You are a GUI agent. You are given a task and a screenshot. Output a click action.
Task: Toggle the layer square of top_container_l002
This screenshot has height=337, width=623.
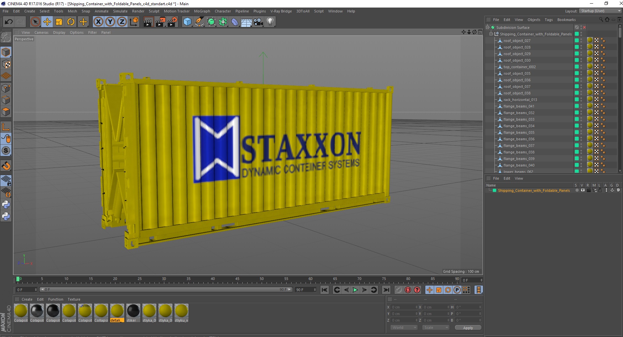(x=576, y=67)
